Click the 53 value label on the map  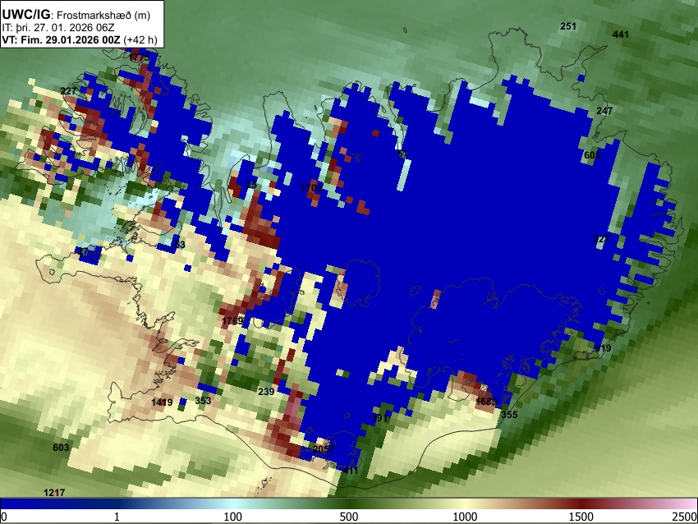tap(179, 245)
